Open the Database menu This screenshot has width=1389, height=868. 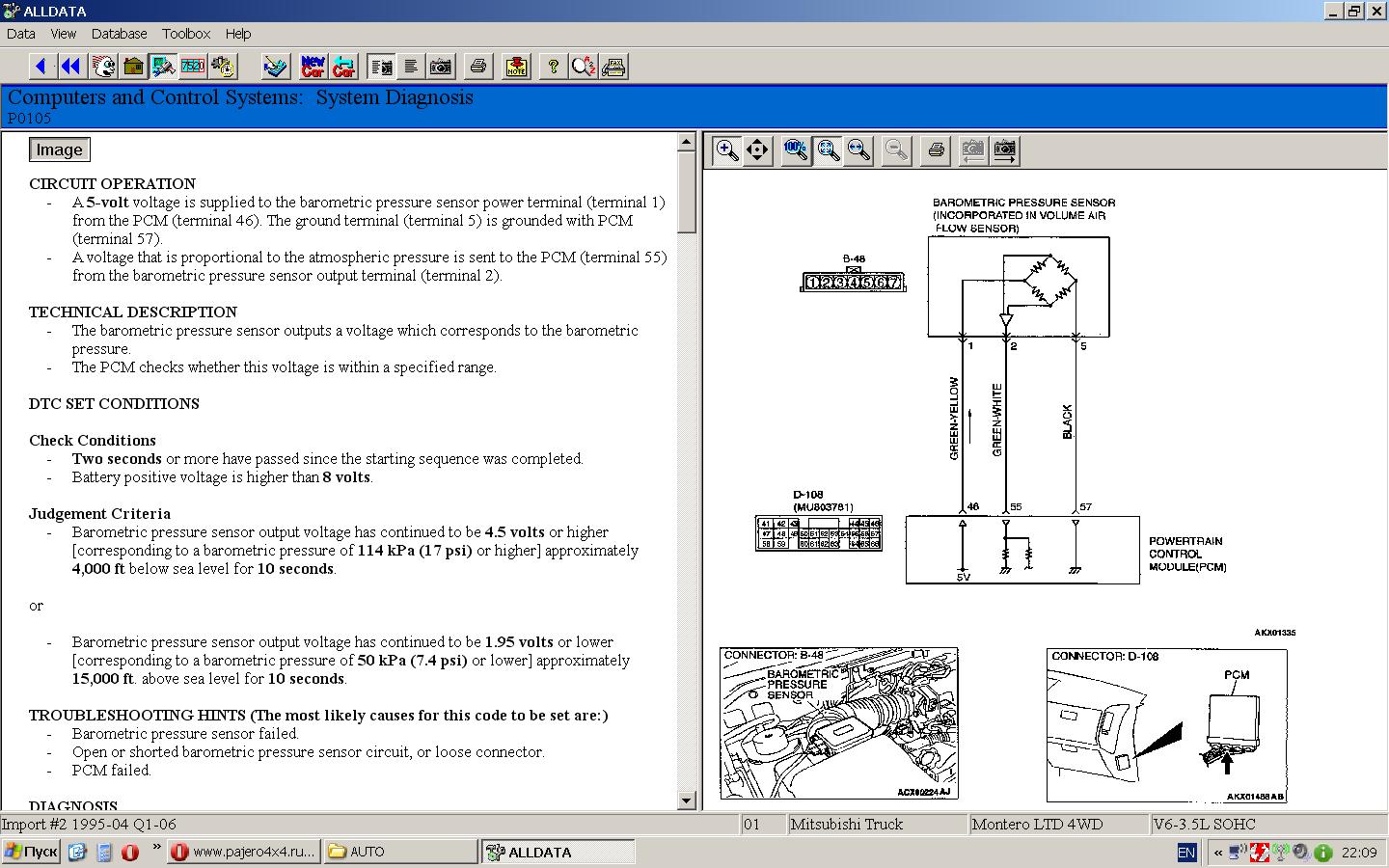tap(119, 34)
